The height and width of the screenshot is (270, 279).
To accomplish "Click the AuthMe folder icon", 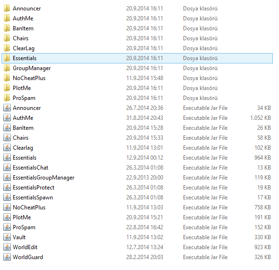I will [7, 18].
